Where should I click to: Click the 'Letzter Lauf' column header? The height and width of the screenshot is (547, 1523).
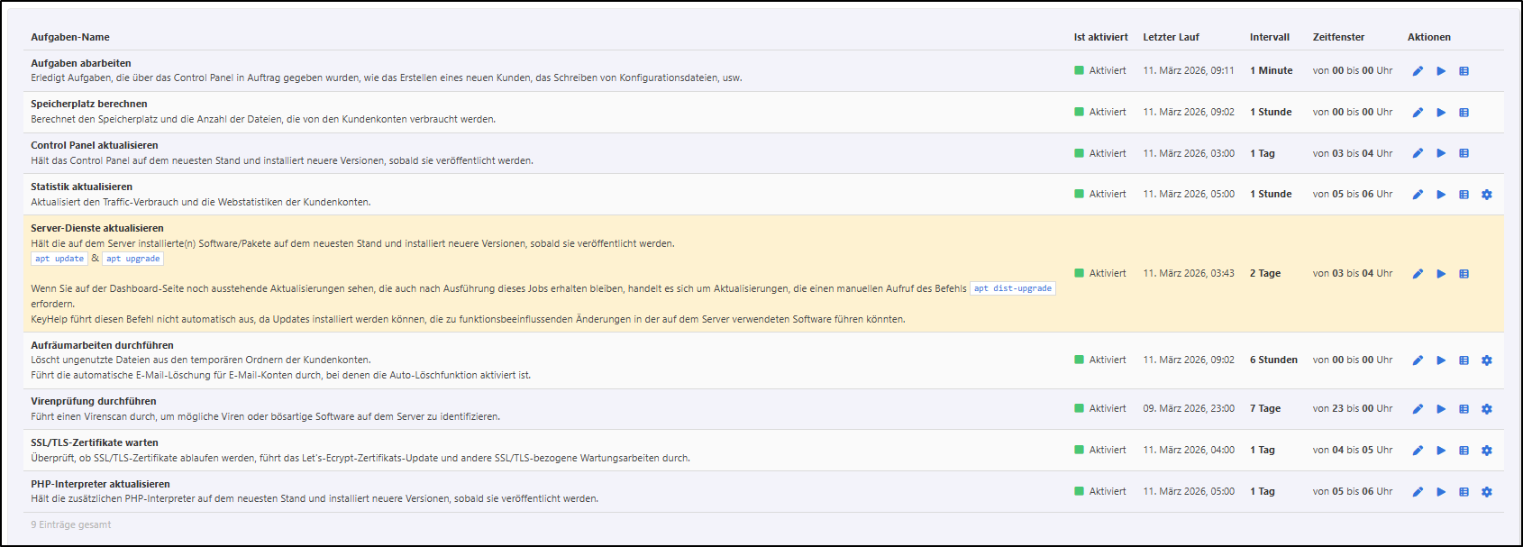tap(1171, 37)
